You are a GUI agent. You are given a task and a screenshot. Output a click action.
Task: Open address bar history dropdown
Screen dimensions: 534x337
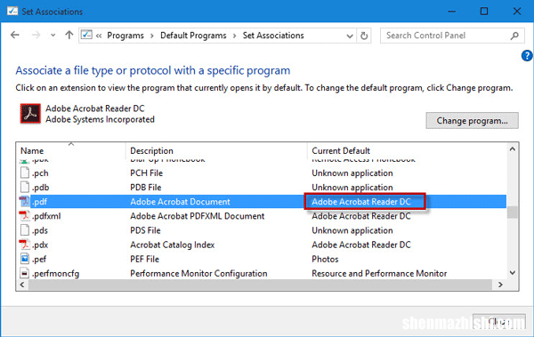[x=350, y=36]
